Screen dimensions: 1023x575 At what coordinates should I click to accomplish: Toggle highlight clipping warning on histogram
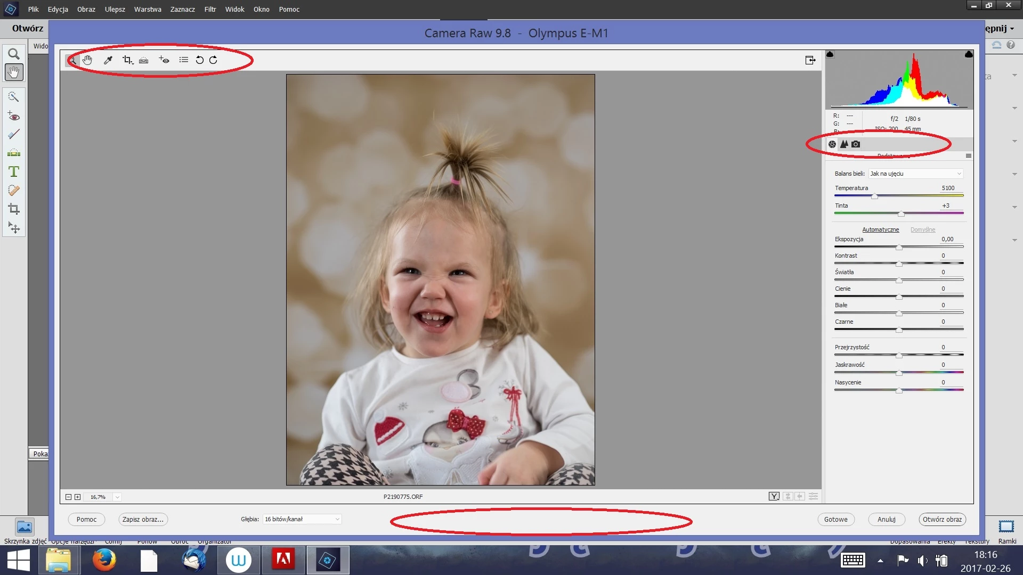(x=969, y=54)
